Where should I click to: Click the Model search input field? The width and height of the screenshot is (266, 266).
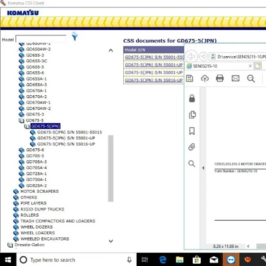[x=41, y=39]
